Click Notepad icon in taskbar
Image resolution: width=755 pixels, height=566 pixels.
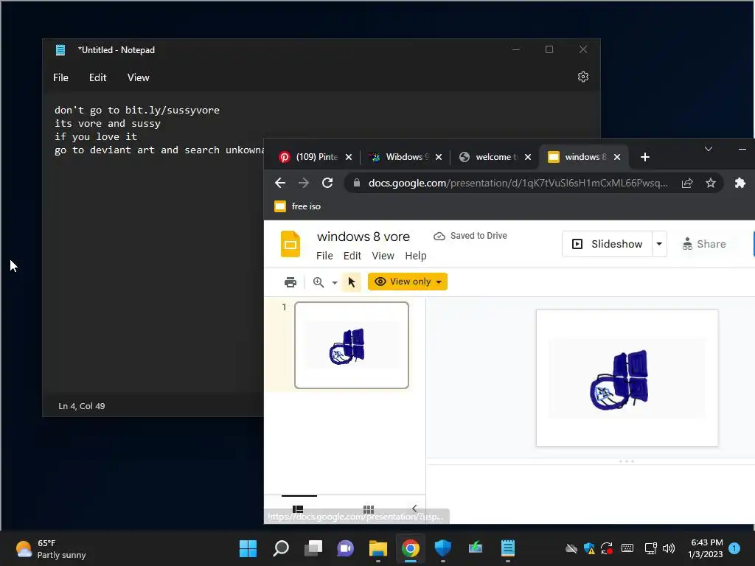507,548
